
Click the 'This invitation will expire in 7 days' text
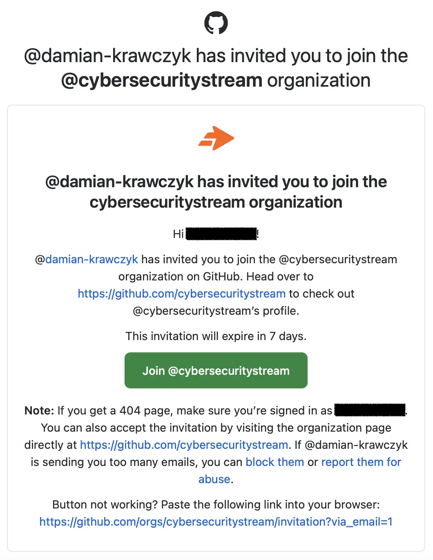[x=216, y=336]
